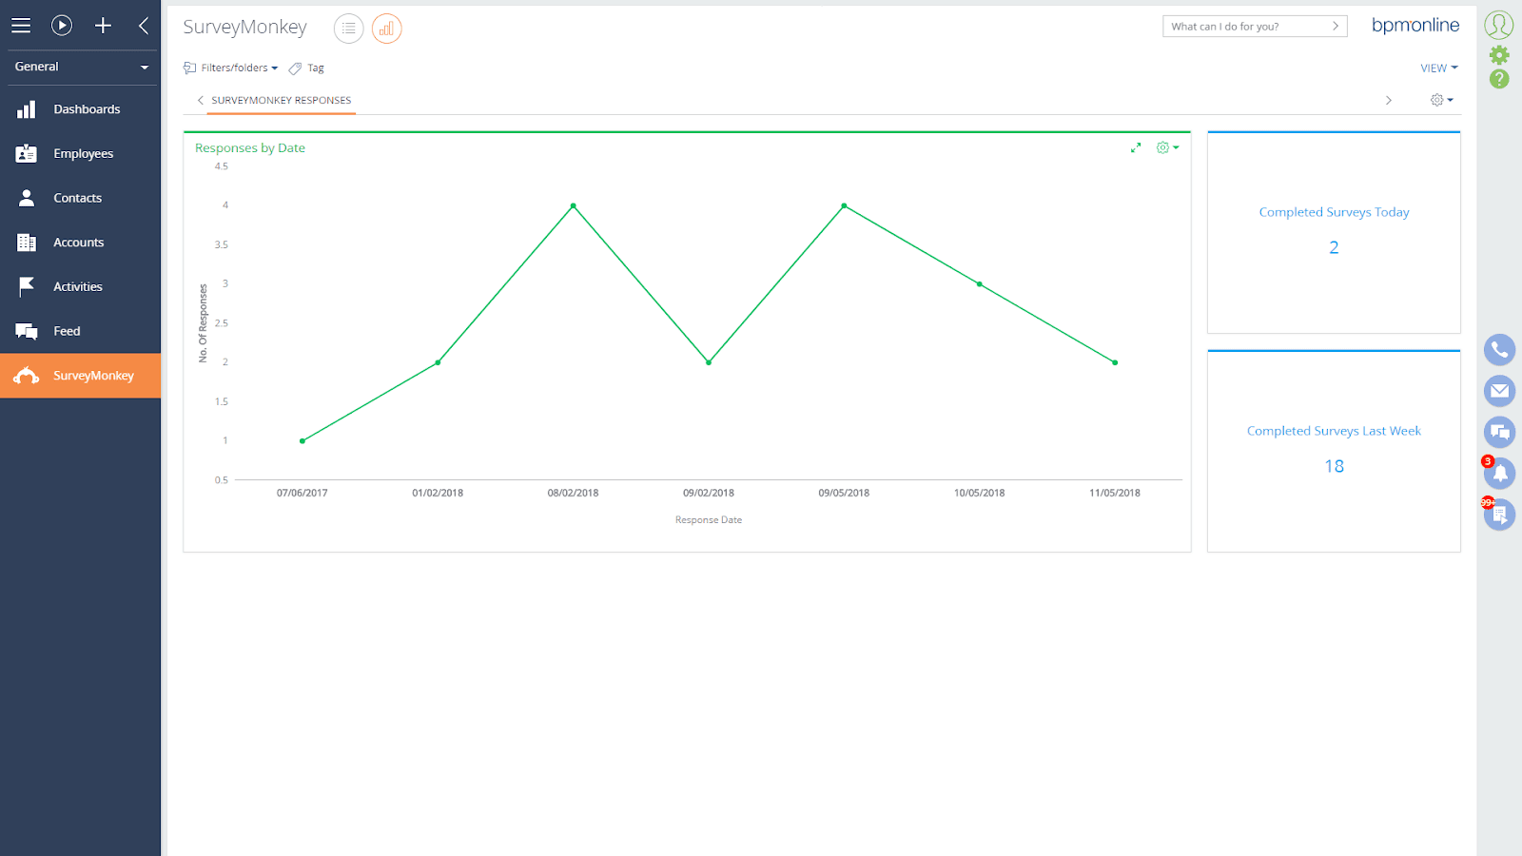Expand the Responses by Date chart fullscreen

tap(1136, 147)
